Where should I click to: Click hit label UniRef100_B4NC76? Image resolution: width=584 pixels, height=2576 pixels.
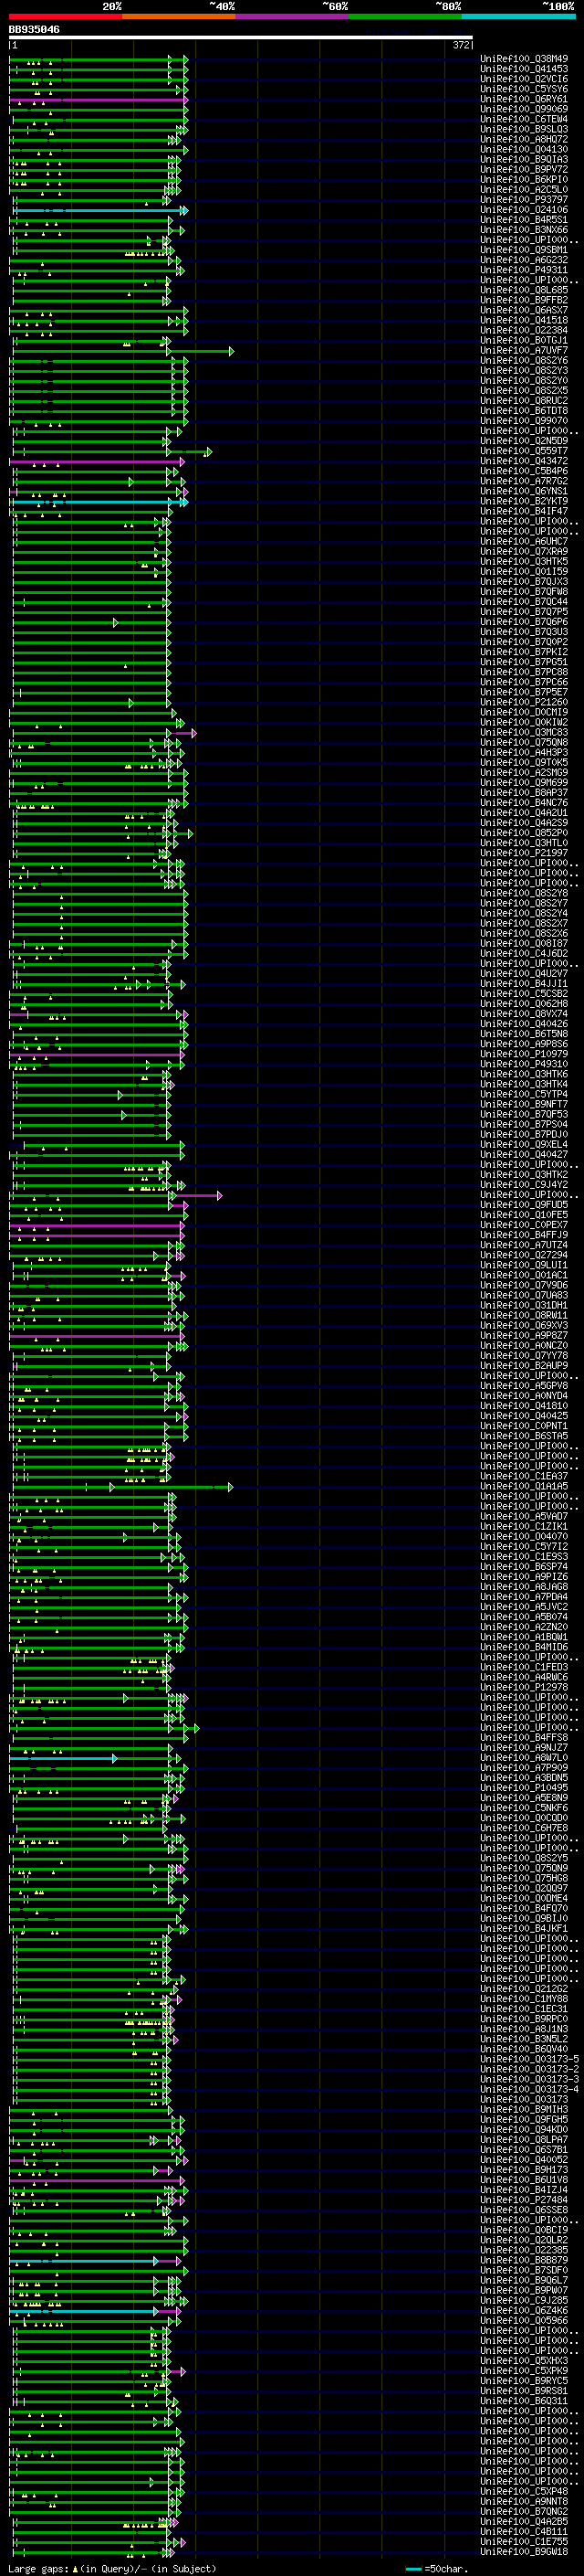(524, 803)
